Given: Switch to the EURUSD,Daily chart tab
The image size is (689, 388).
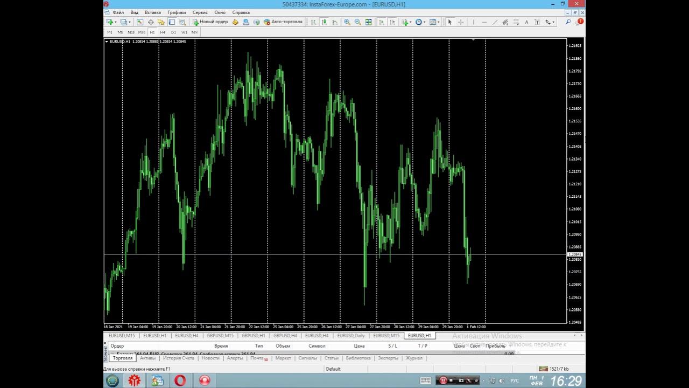Looking at the screenshot, I should pyautogui.click(x=351, y=336).
